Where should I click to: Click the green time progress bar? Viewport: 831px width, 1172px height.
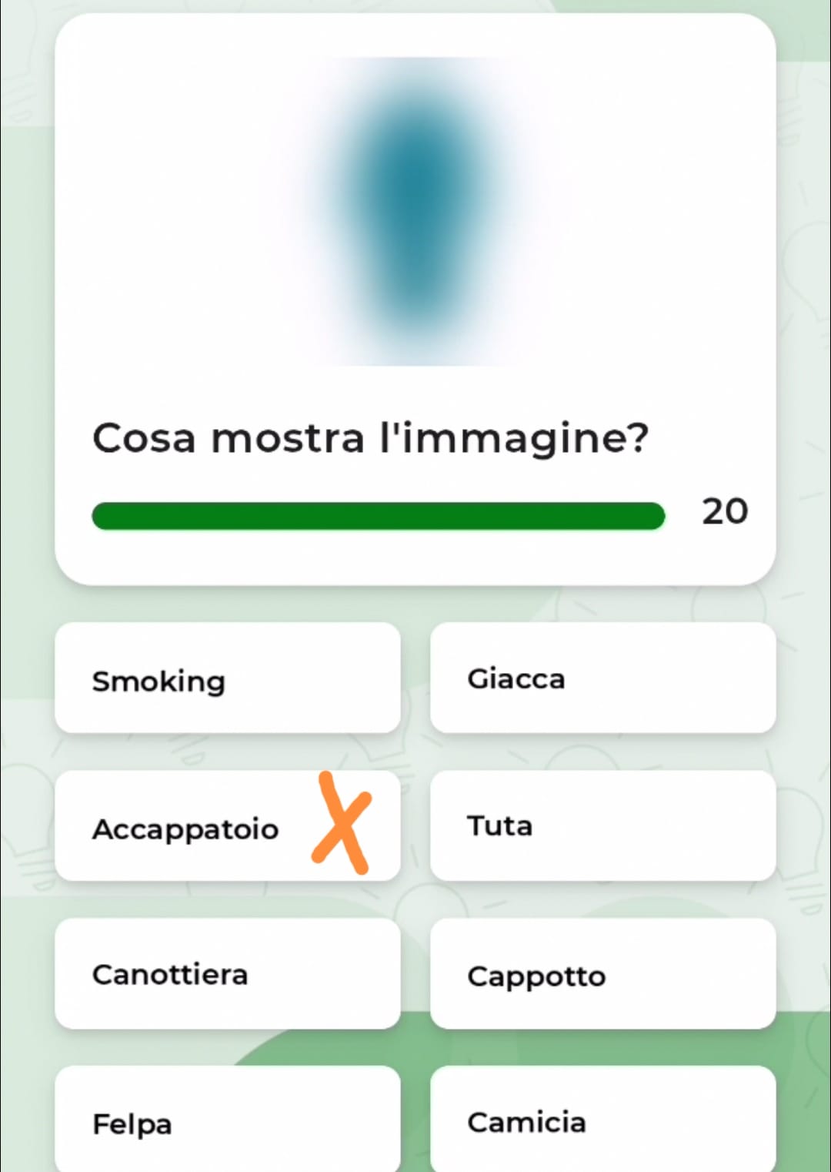coord(378,516)
